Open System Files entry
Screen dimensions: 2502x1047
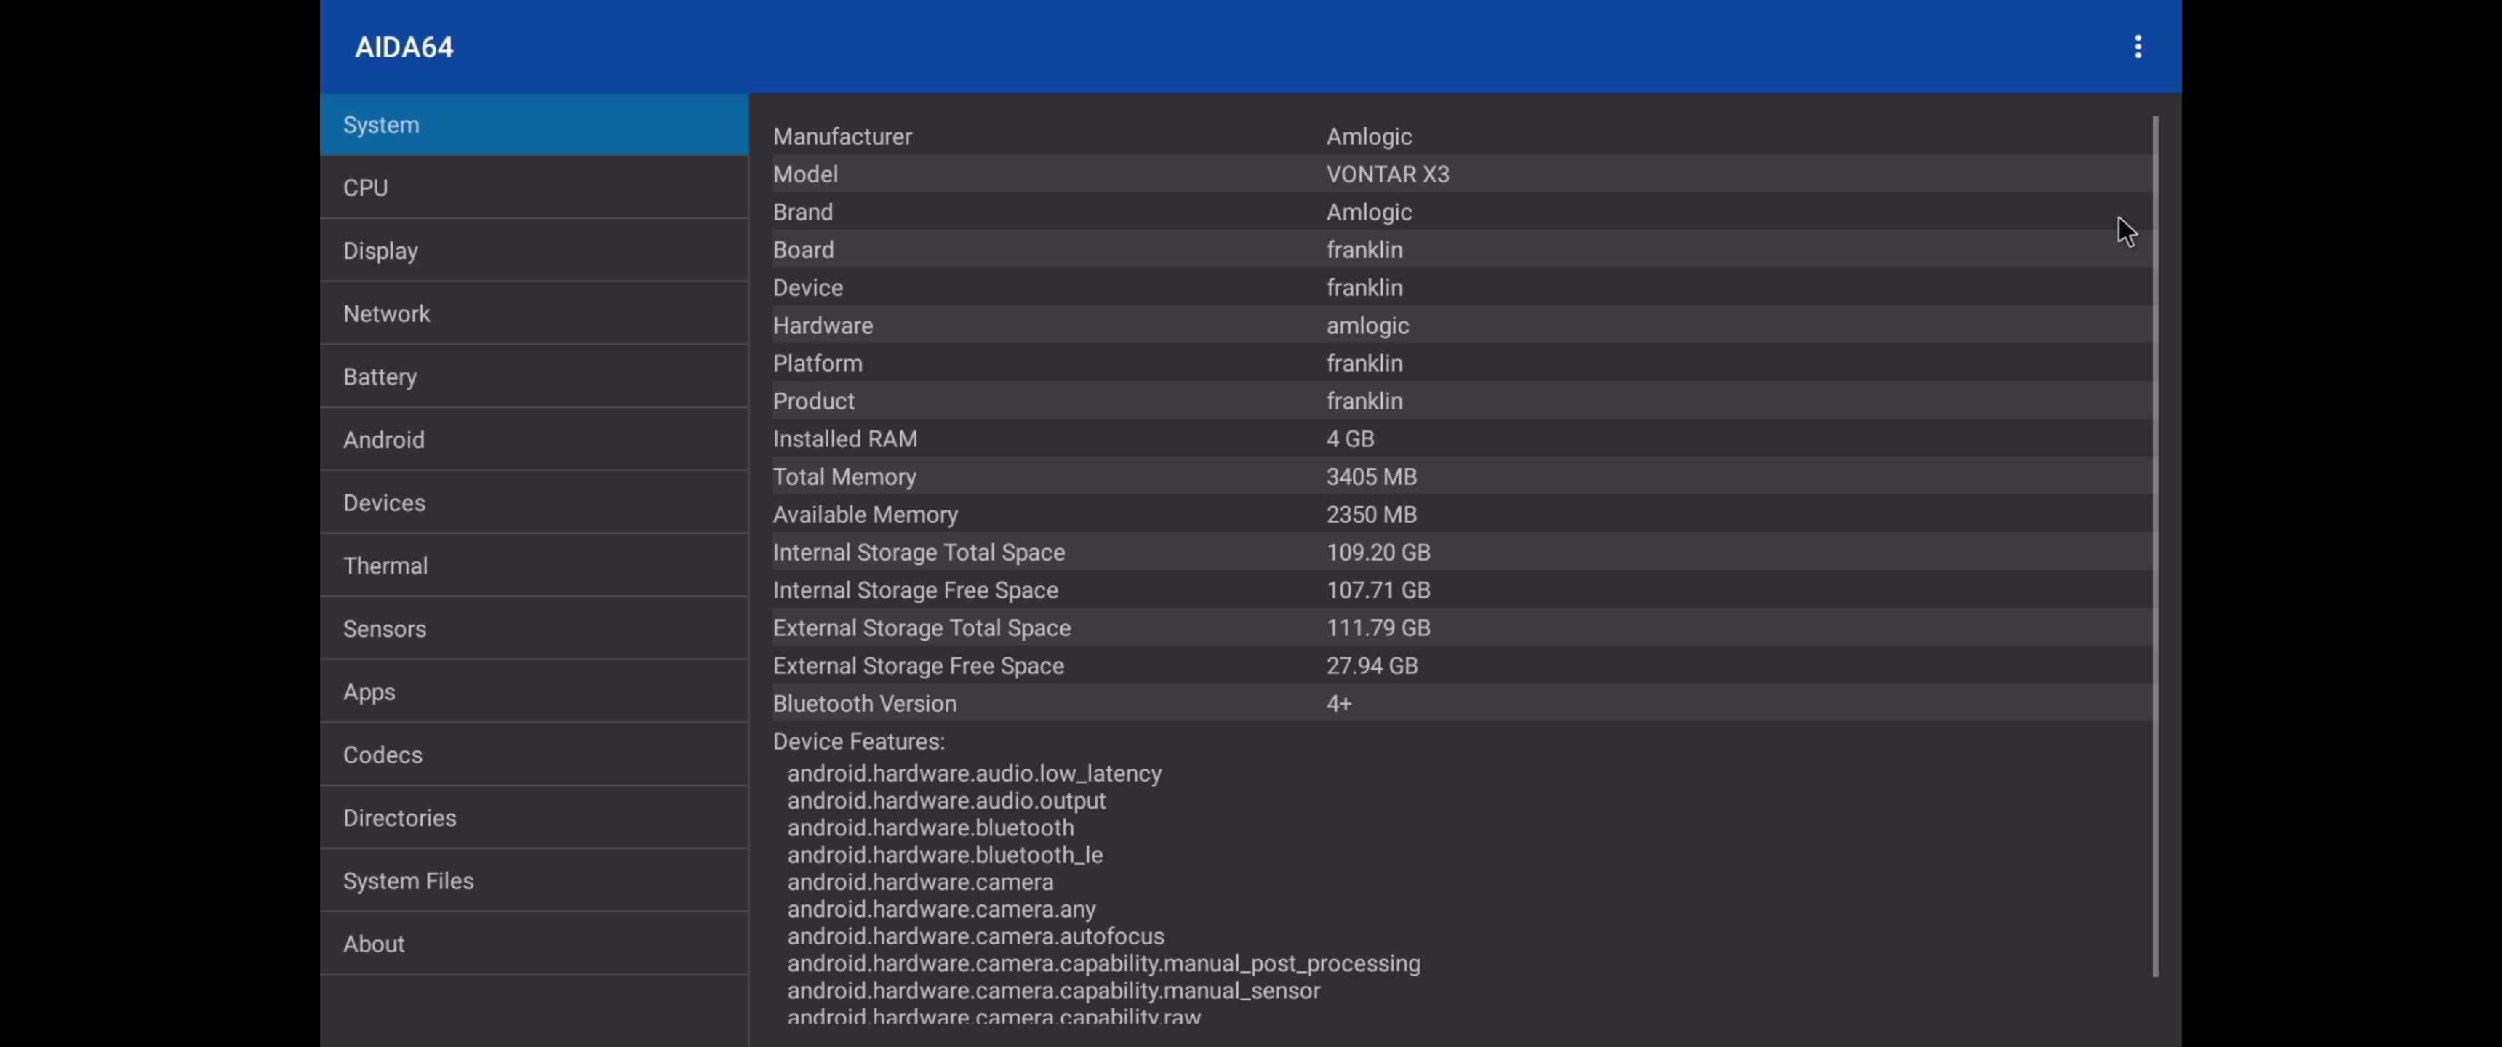[x=533, y=881]
